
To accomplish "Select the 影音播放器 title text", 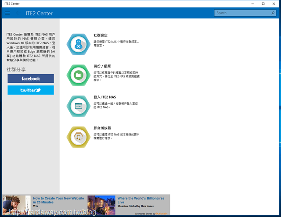I will pyautogui.click(x=102, y=128).
